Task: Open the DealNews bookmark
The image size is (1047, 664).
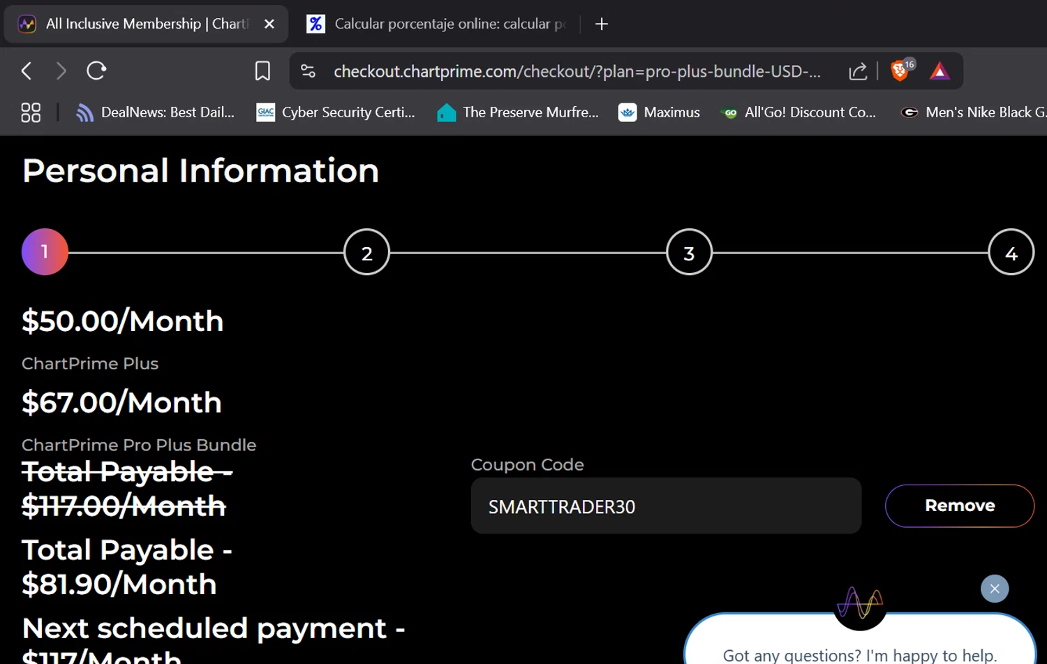Action: point(155,112)
